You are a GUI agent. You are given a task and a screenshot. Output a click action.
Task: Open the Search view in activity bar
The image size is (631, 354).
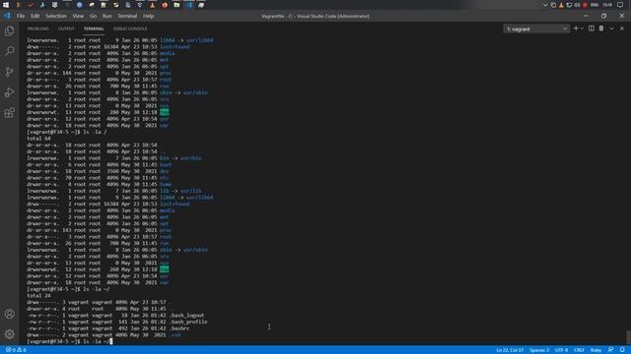click(x=10, y=51)
